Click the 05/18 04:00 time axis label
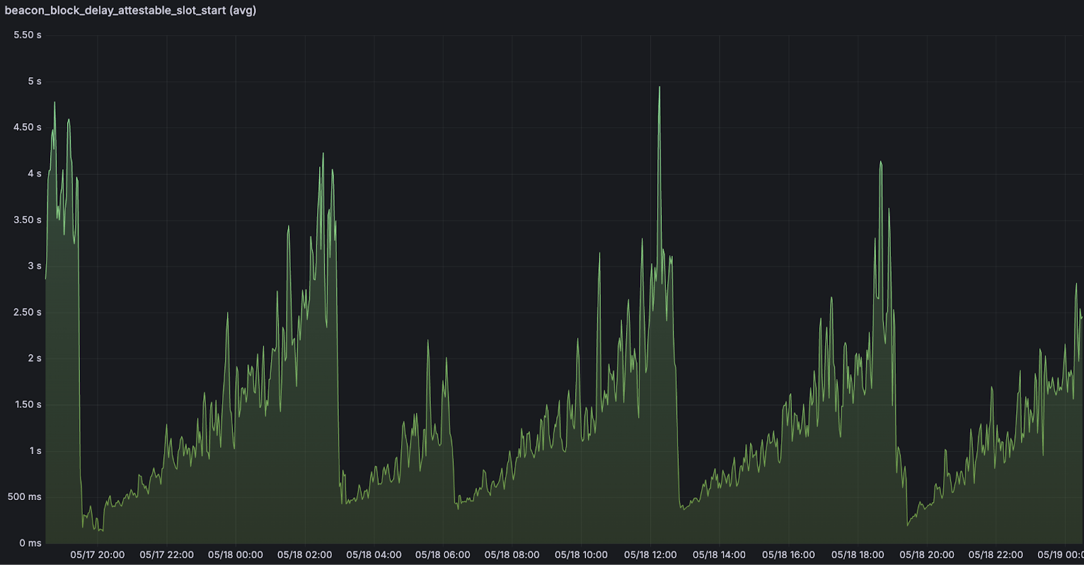 click(x=373, y=555)
